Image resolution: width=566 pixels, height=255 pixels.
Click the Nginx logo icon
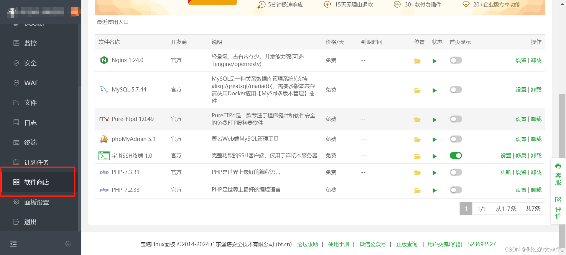tap(104, 60)
